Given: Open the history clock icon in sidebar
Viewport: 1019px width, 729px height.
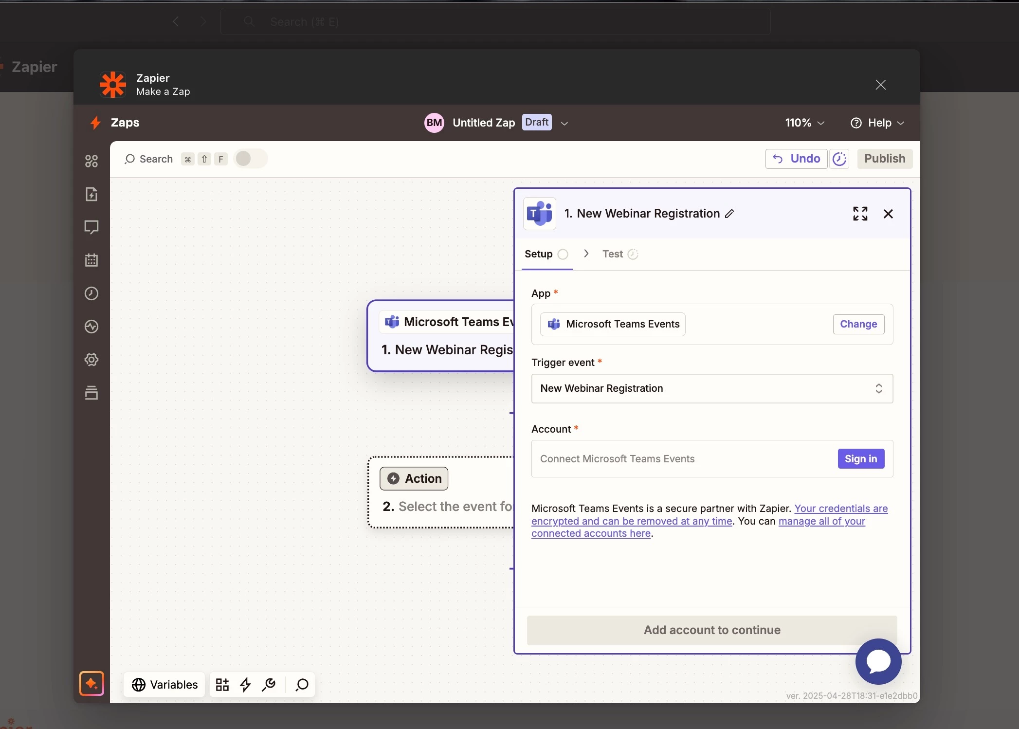Looking at the screenshot, I should tap(91, 293).
